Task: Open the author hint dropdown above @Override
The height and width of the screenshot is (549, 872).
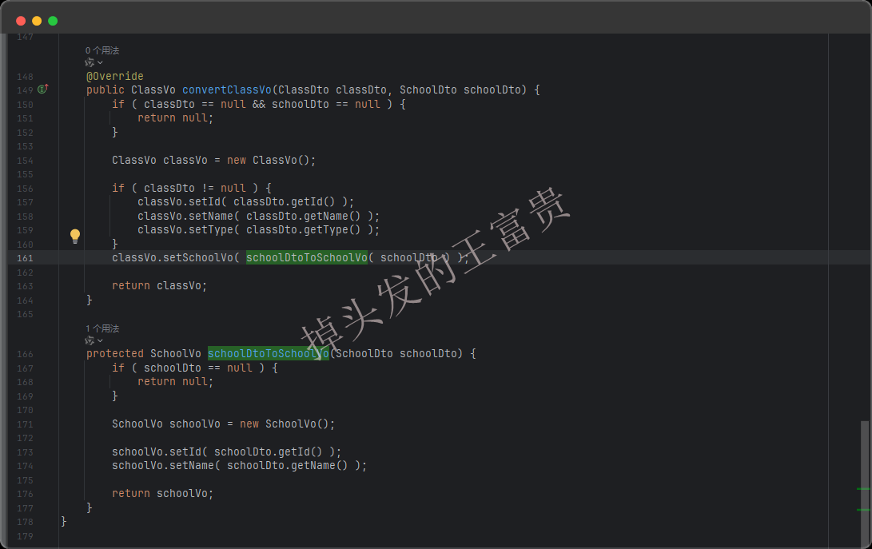Action: [94, 63]
